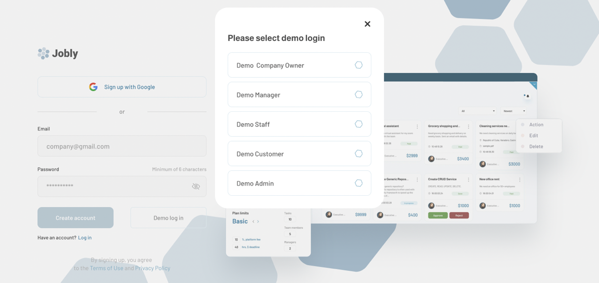Screen dimensions: 599x283
Task: Click the 'Have an account?' text
Action: (x=57, y=237)
